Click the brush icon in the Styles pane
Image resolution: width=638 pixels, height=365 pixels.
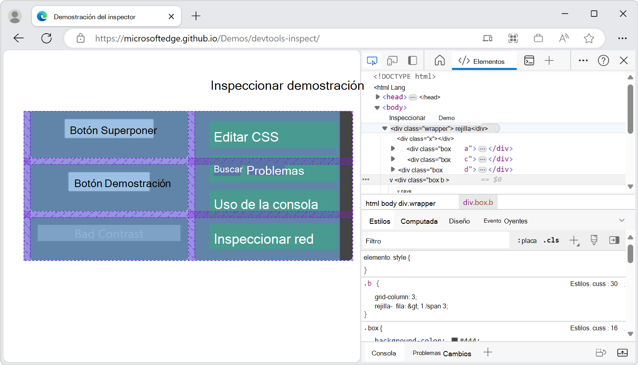pyautogui.click(x=594, y=240)
